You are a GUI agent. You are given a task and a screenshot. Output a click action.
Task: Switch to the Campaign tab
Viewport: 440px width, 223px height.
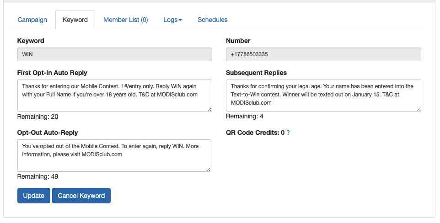pyautogui.click(x=32, y=20)
